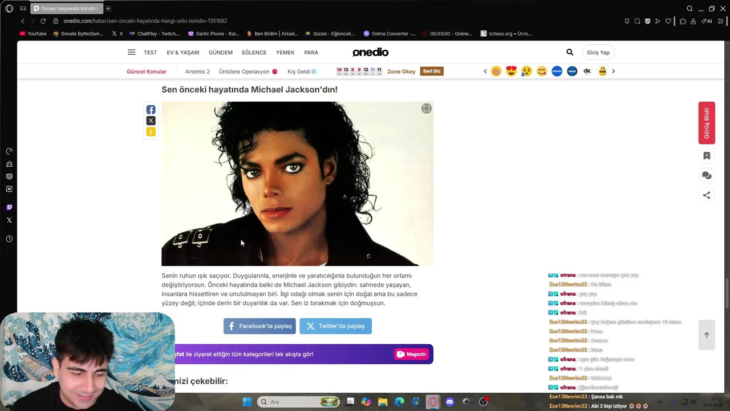Image resolution: width=730 pixels, height=411 pixels.
Task: Open the browser AI assistant button
Action: 707,21
